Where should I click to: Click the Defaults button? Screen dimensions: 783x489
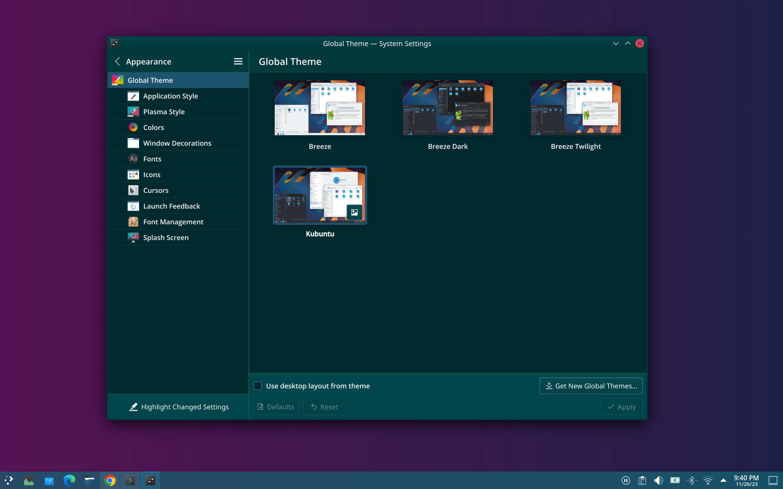[x=276, y=407]
